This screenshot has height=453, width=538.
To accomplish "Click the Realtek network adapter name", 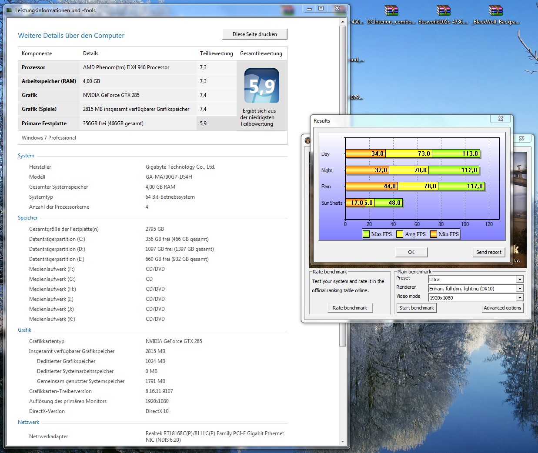I will click(215, 436).
